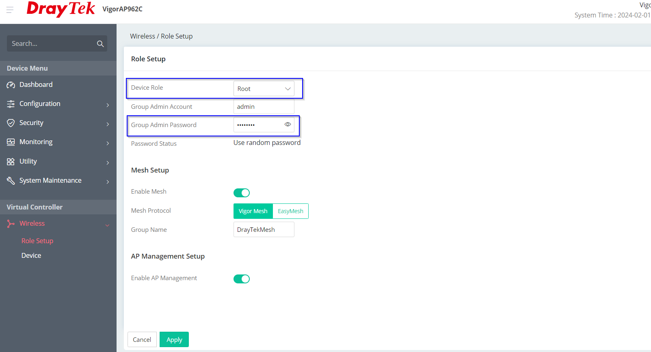The width and height of the screenshot is (651, 352).
Task: Click the Group Name input field
Action: coord(264,230)
